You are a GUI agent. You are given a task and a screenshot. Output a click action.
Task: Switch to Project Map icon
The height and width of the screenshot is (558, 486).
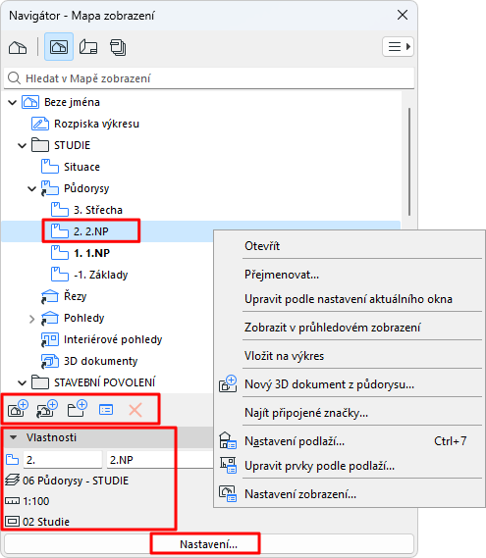18,47
